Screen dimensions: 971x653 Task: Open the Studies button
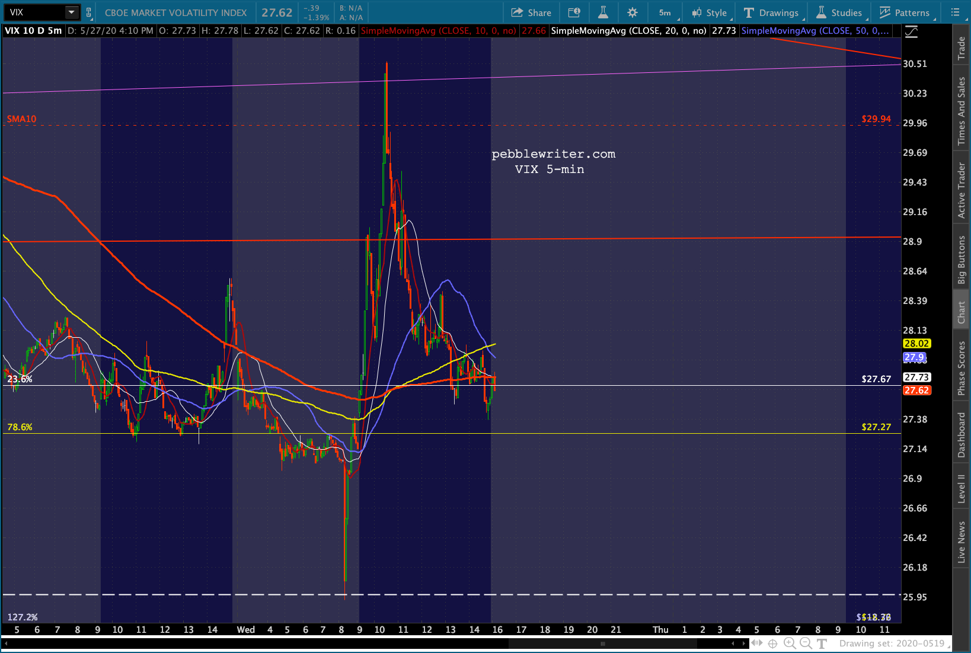coord(839,12)
